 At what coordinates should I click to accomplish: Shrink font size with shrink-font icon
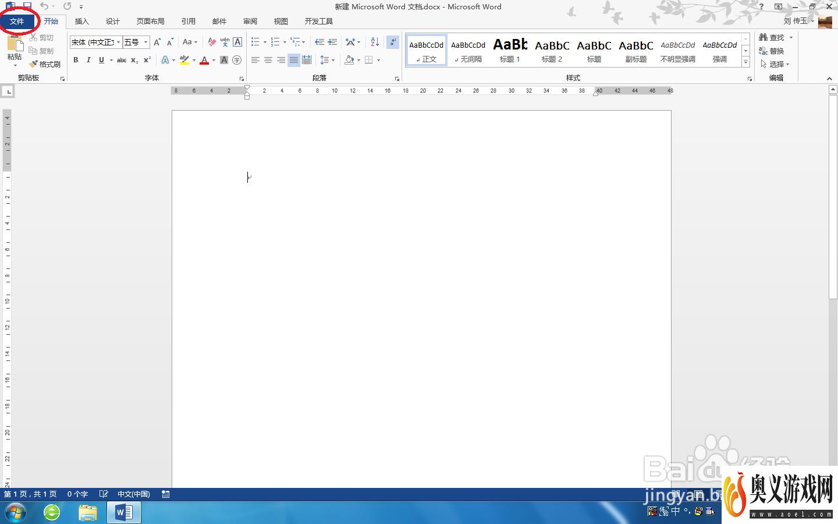tap(170, 42)
